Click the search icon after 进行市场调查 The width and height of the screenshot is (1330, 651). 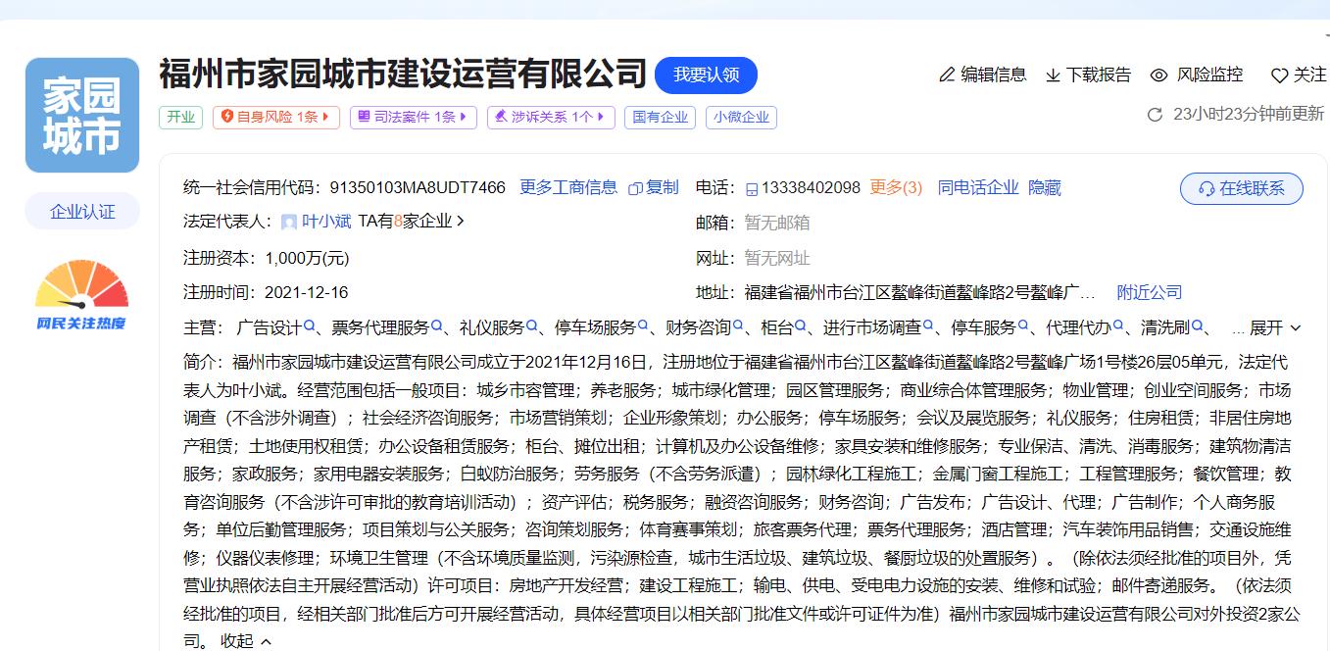pyautogui.click(x=928, y=325)
